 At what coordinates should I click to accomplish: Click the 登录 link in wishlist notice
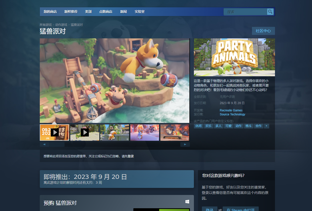131,156
